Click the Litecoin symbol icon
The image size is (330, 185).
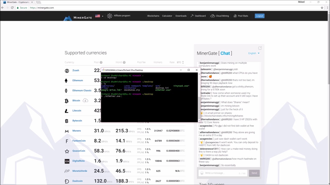[67, 111]
